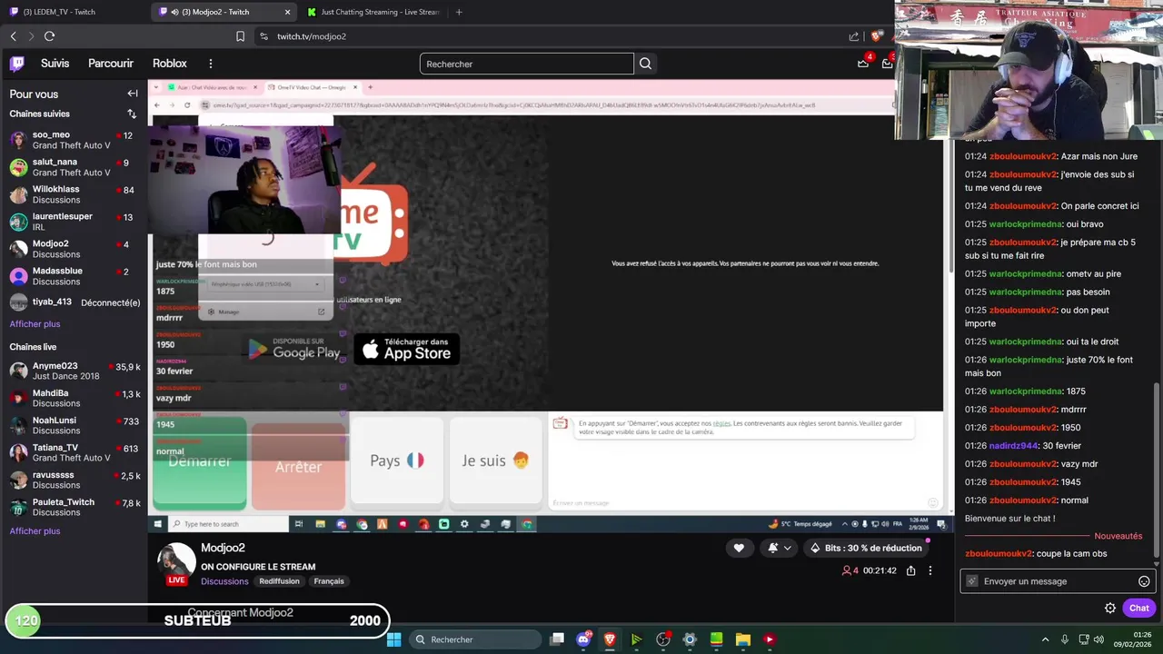Click the microphone tray icon
The image size is (1163, 654).
pos(1064,639)
